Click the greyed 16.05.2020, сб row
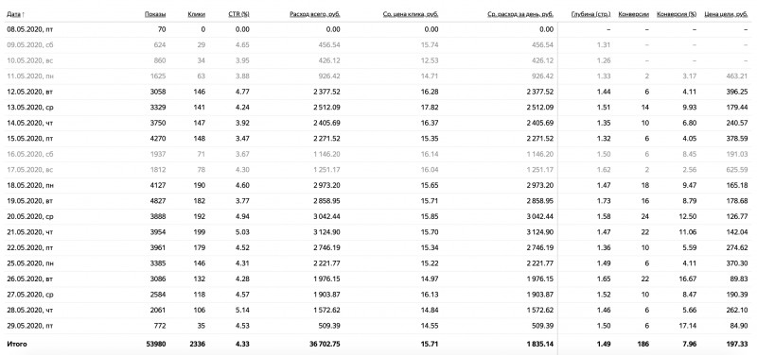The width and height of the screenshot is (757, 355). pos(378,154)
